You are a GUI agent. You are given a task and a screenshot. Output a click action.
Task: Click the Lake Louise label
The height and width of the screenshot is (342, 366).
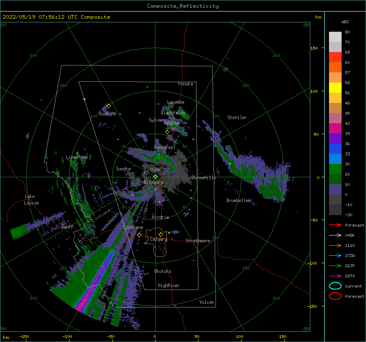click(31, 200)
